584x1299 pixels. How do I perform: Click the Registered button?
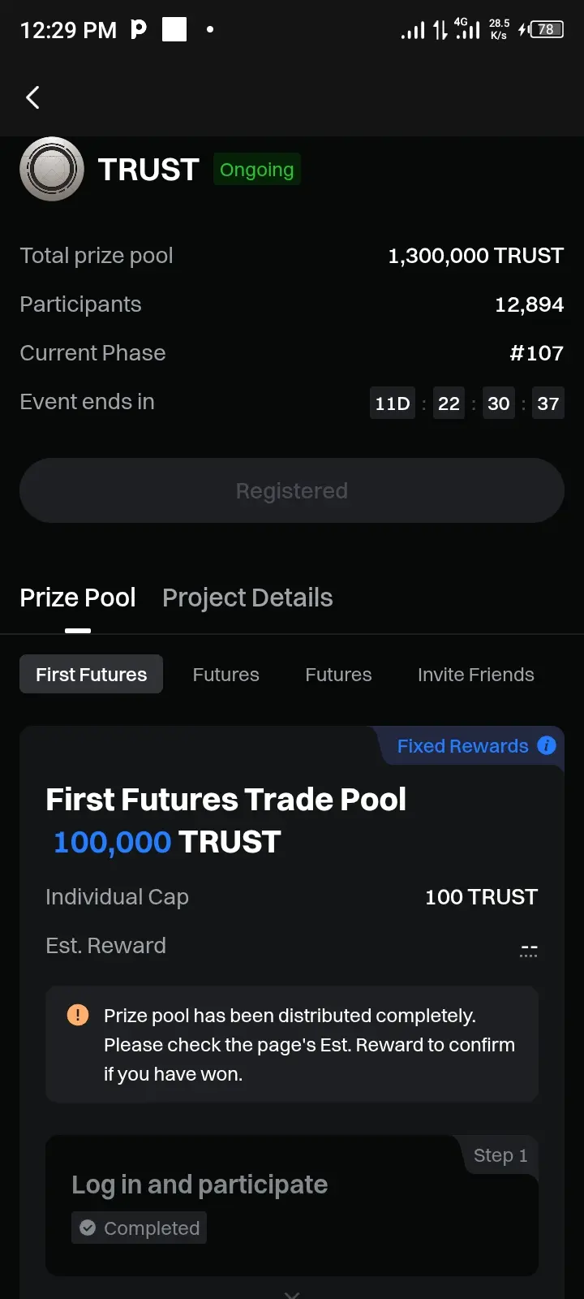tap(292, 490)
